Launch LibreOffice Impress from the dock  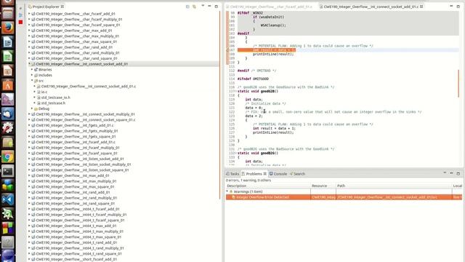click(8, 71)
